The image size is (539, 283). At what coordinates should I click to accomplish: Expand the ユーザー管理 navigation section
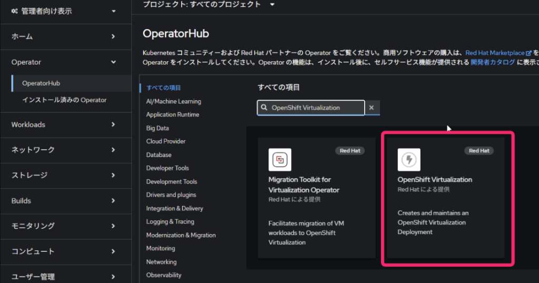pyautogui.click(x=66, y=277)
